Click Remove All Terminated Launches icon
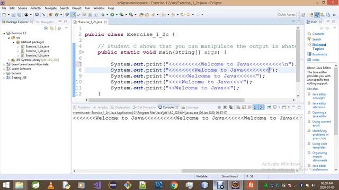The height and width of the screenshot is (190, 339). (231, 107)
